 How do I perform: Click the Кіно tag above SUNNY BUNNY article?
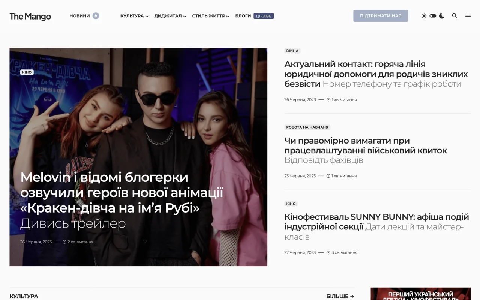291,204
